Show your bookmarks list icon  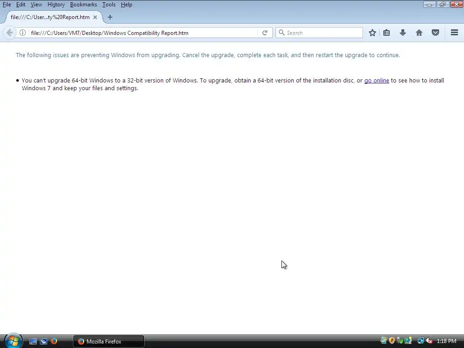tap(387, 33)
